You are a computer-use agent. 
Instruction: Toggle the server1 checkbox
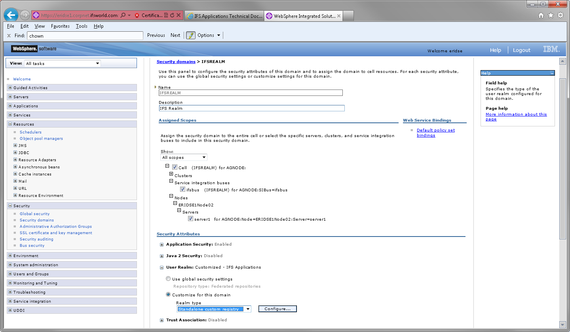click(190, 218)
